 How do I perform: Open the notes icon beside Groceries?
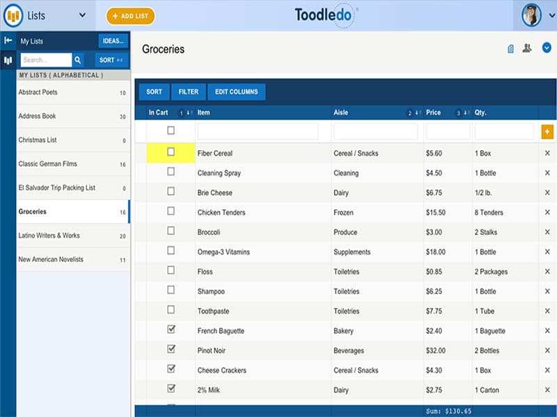tap(512, 48)
